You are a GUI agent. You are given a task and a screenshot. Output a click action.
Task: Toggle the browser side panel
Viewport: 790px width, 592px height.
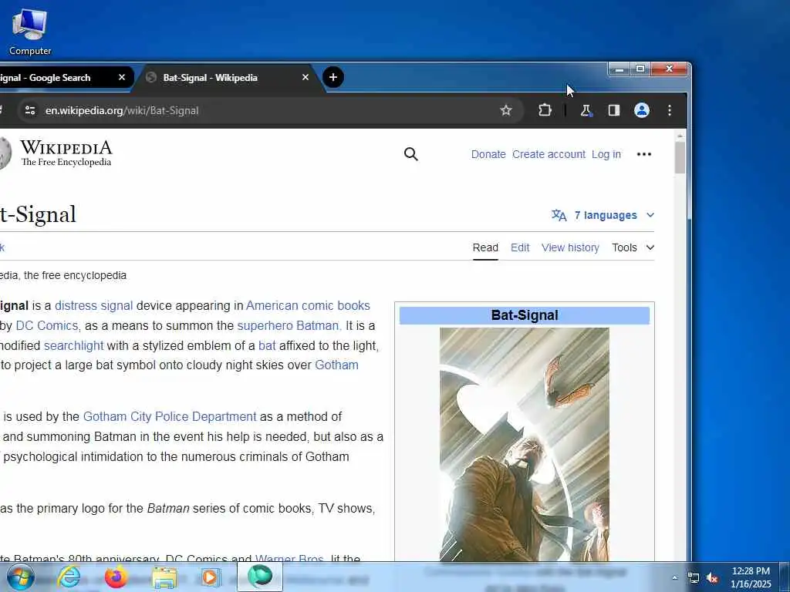[613, 110]
